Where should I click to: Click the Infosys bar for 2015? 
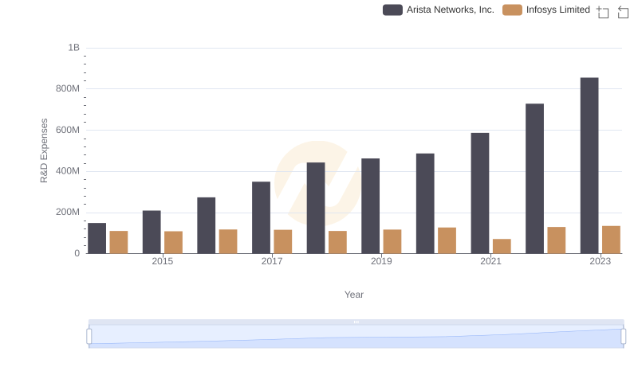[173, 242]
